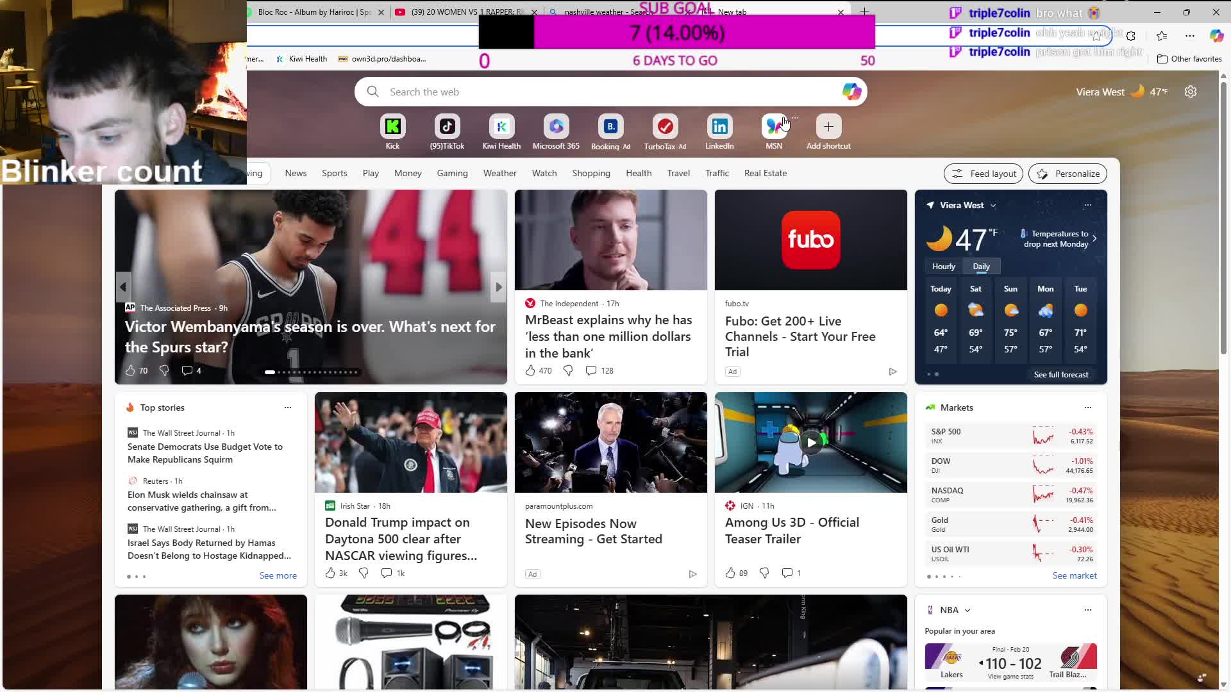The height and width of the screenshot is (692, 1231).
Task: Play the Among Us 3D trailer video
Action: click(x=811, y=443)
